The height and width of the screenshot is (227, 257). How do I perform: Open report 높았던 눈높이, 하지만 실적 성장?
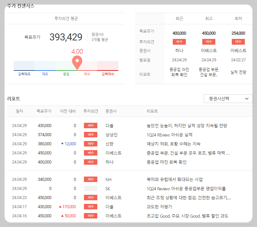tap(187, 126)
